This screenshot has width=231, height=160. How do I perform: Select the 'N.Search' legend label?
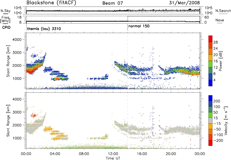223,11
